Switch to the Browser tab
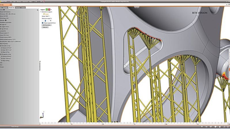 (18, 7)
